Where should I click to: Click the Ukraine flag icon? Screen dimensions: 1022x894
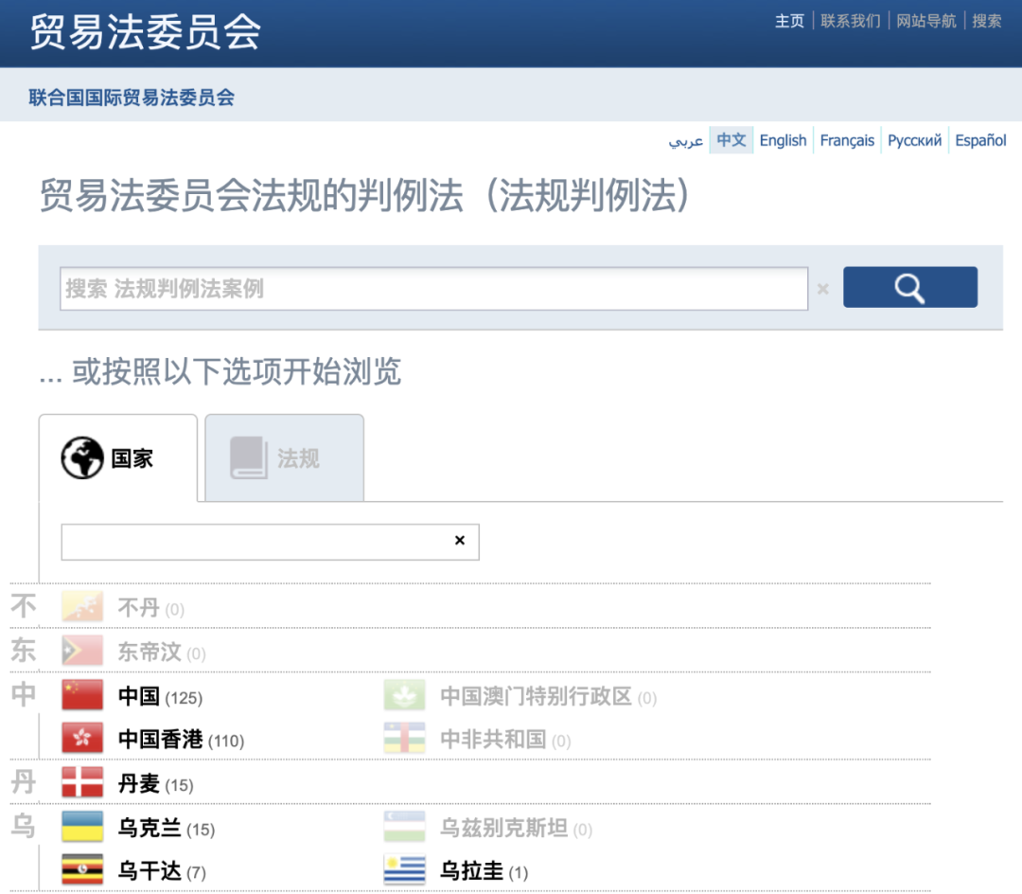point(82,826)
